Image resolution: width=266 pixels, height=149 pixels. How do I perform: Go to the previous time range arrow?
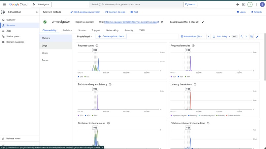[209, 37]
